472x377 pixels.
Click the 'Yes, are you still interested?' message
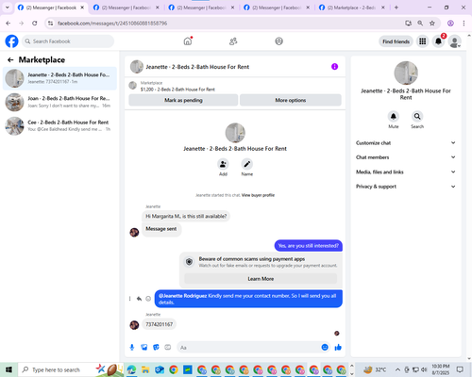click(x=309, y=246)
